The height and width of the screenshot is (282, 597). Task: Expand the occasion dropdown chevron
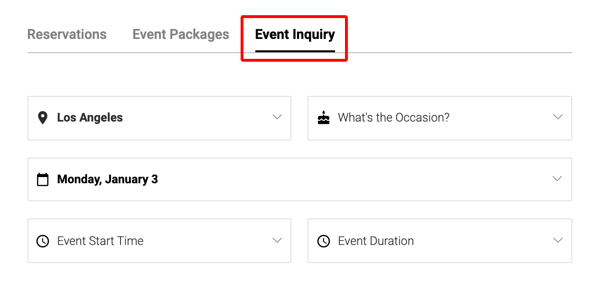click(558, 117)
